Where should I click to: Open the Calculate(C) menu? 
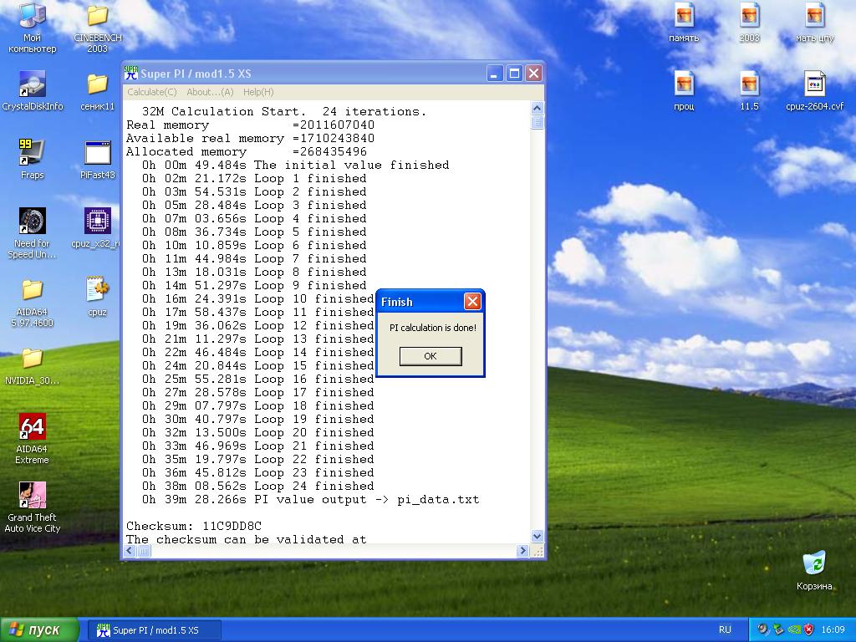coord(152,92)
